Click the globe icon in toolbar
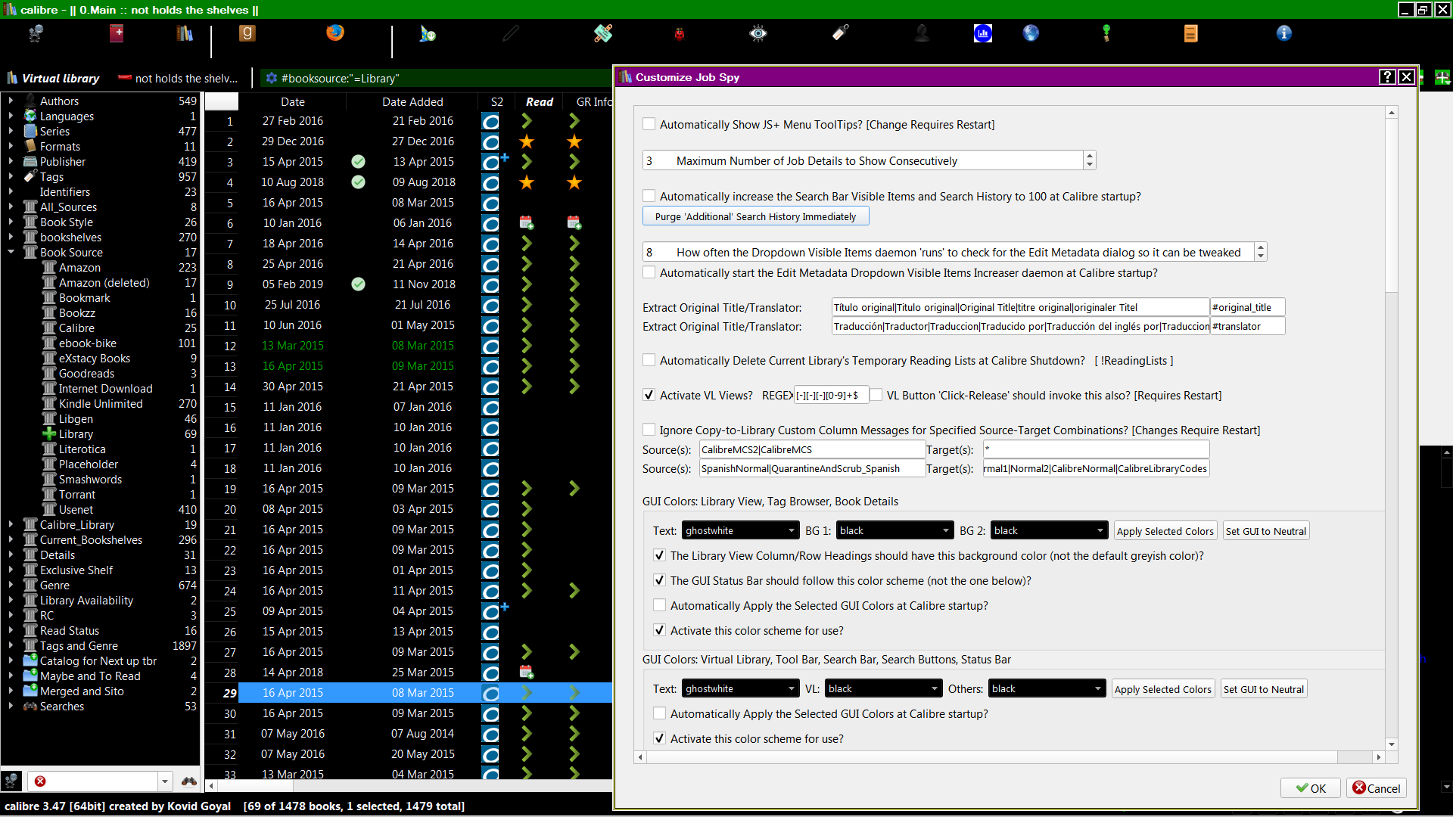 1030,33
